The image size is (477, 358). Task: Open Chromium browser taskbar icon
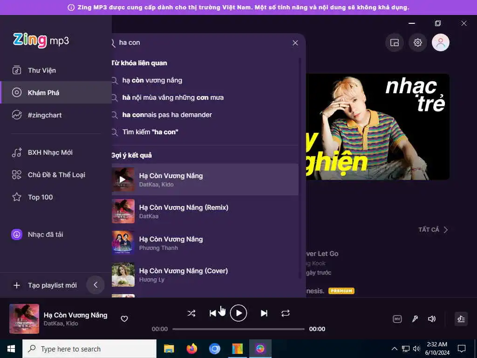point(214,349)
